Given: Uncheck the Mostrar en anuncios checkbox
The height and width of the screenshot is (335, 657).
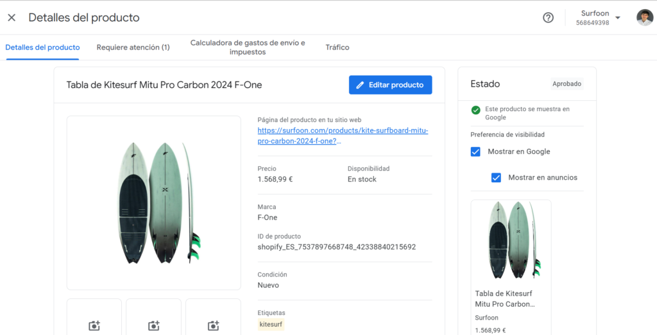Looking at the screenshot, I should pos(496,178).
